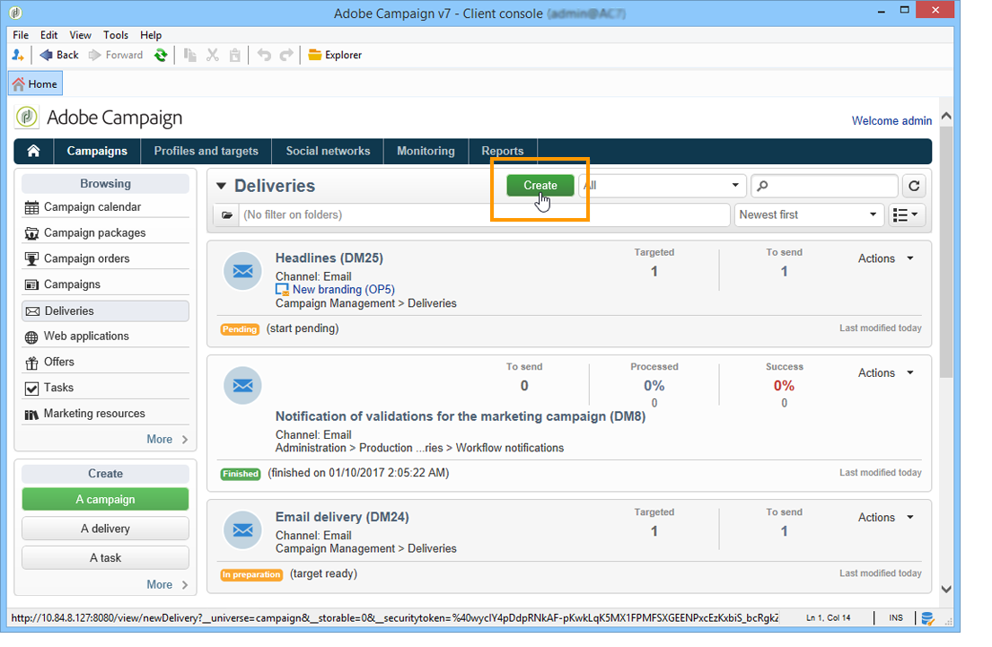Switch to Profiles and targets tab
The image size is (992, 647).
tap(206, 151)
